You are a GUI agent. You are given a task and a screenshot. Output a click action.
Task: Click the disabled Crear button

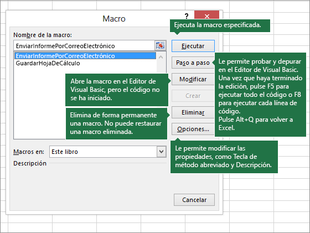point(193,96)
